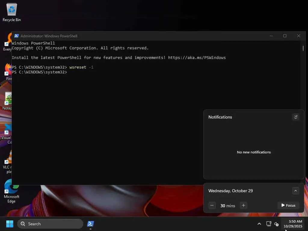Click the PowerShell window title text
The width and height of the screenshot is (308, 231).
[49, 36]
